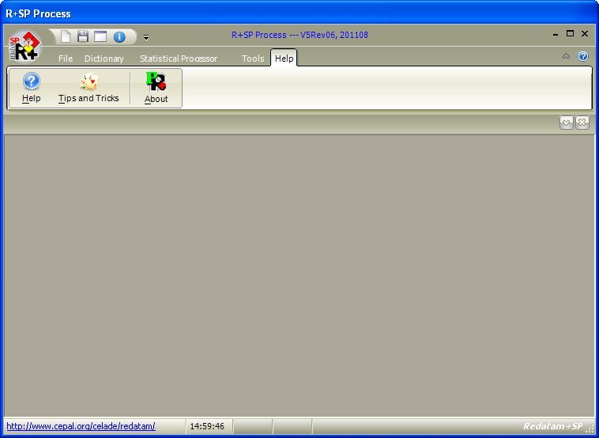Image resolution: width=599 pixels, height=438 pixels.
Task: Open Tips and Tricks from the ribbon
Action: pos(89,88)
